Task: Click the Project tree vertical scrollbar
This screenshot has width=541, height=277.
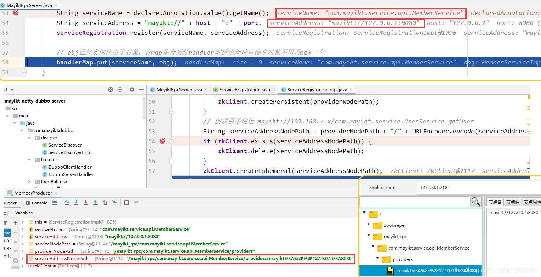Action: click(x=144, y=109)
